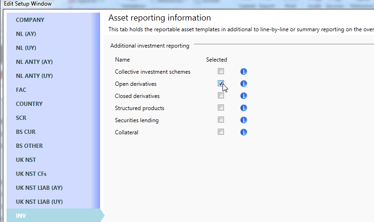The height and width of the screenshot is (222, 374).
Task: Click the 'Securities lending' row label
Action: (137, 120)
